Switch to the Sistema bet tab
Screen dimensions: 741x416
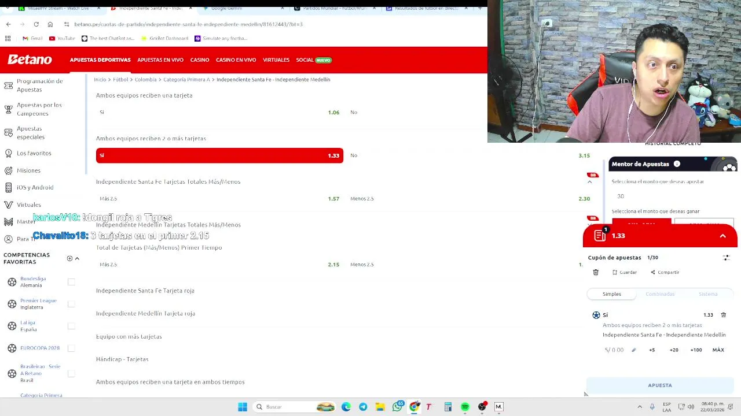[x=708, y=294]
